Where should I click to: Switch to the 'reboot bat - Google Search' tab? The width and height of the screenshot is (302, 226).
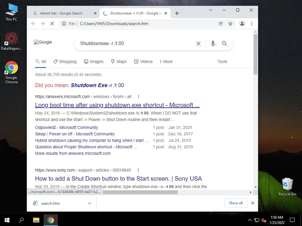point(64,13)
